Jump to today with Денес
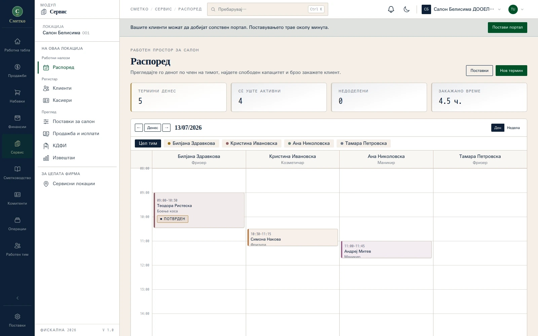 pyautogui.click(x=153, y=128)
